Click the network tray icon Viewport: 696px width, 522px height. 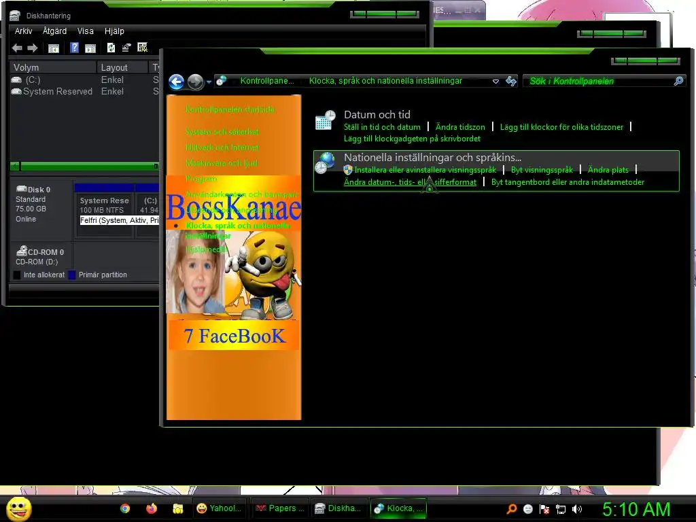tap(561, 509)
